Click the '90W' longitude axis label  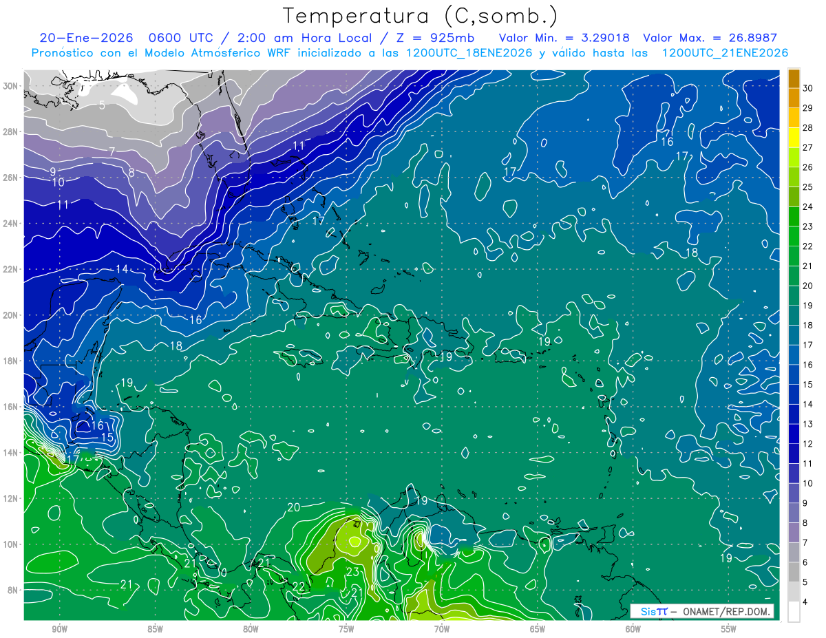tap(59, 629)
